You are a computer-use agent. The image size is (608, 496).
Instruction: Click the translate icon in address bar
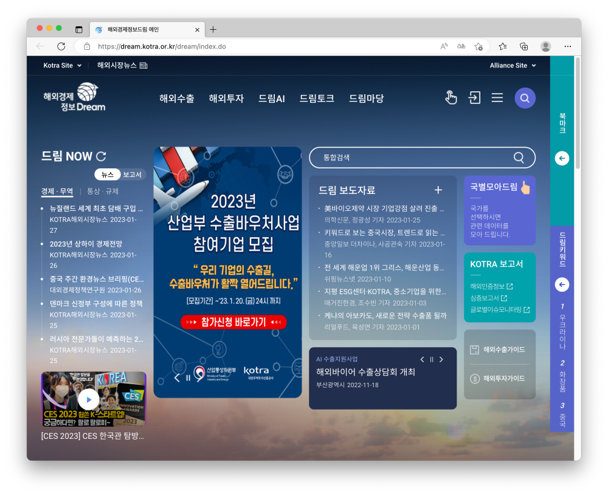coord(461,47)
